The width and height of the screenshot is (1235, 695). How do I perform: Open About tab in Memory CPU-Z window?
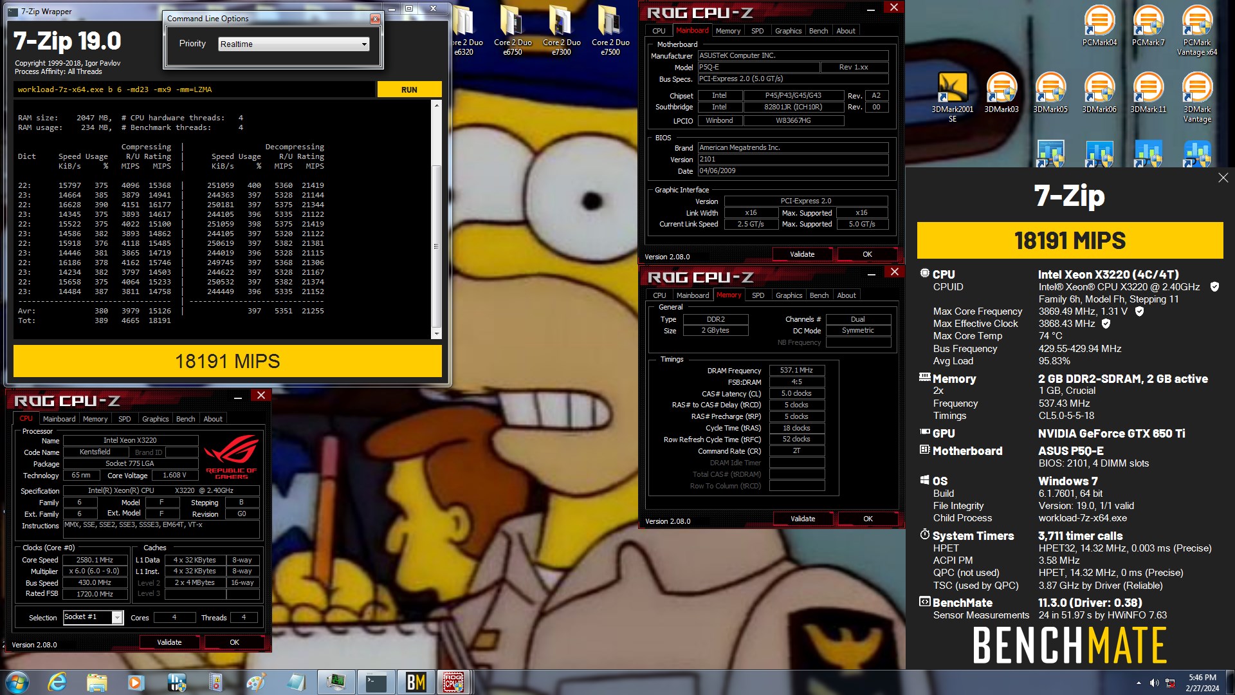coord(846,295)
